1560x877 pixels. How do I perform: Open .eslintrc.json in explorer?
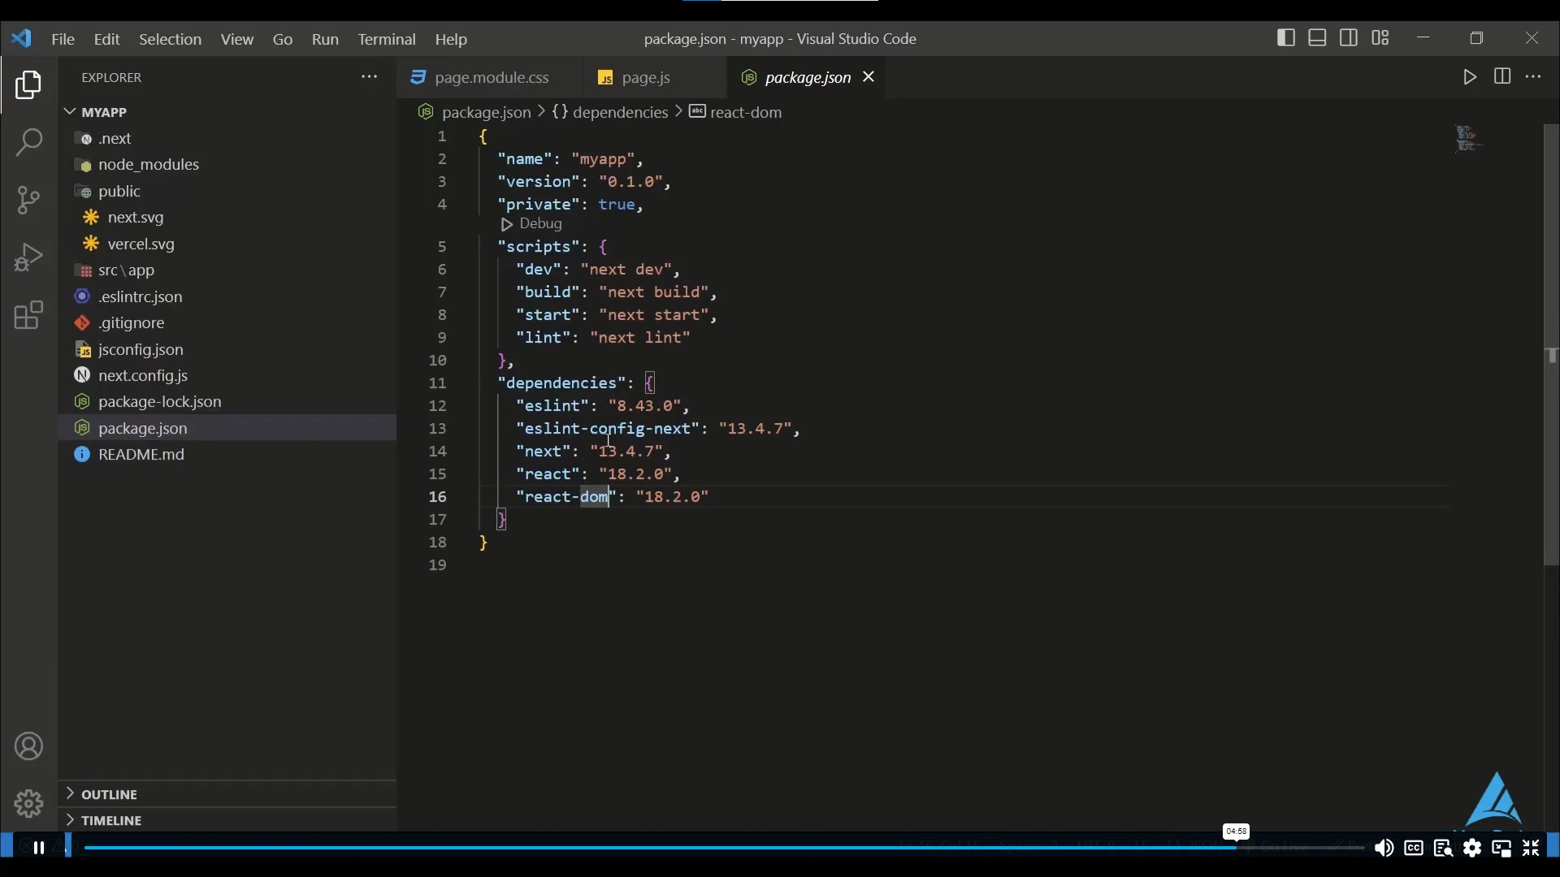pyautogui.click(x=227, y=296)
